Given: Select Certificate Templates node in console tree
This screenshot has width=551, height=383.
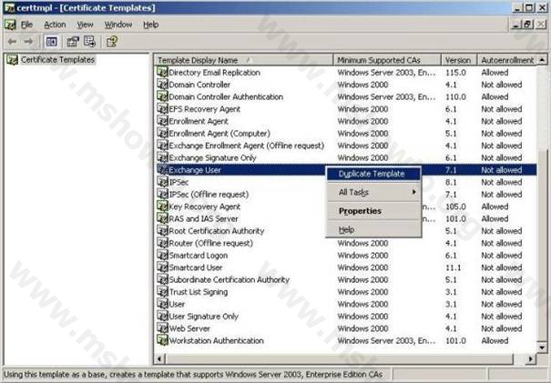Looking at the screenshot, I should point(57,60).
